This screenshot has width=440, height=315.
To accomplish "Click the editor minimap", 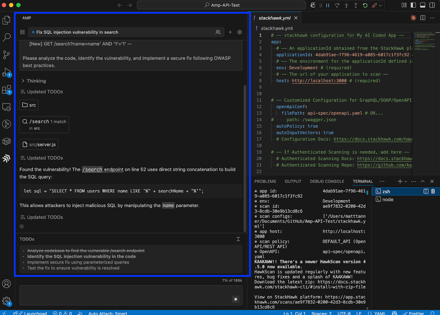I will click(x=424, y=41).
